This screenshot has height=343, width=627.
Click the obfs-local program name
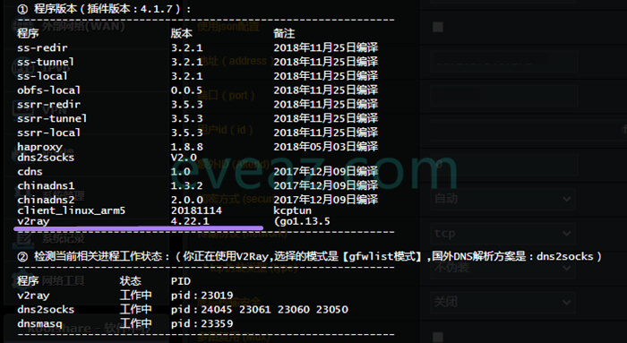click(48, 90)
